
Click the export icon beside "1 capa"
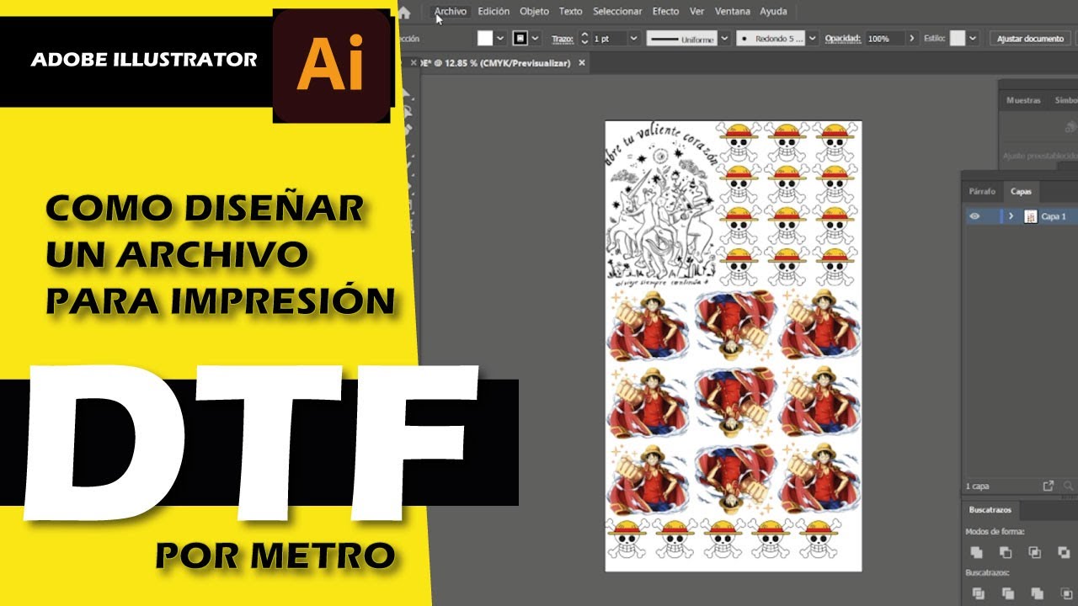[x=1049, y=486]
